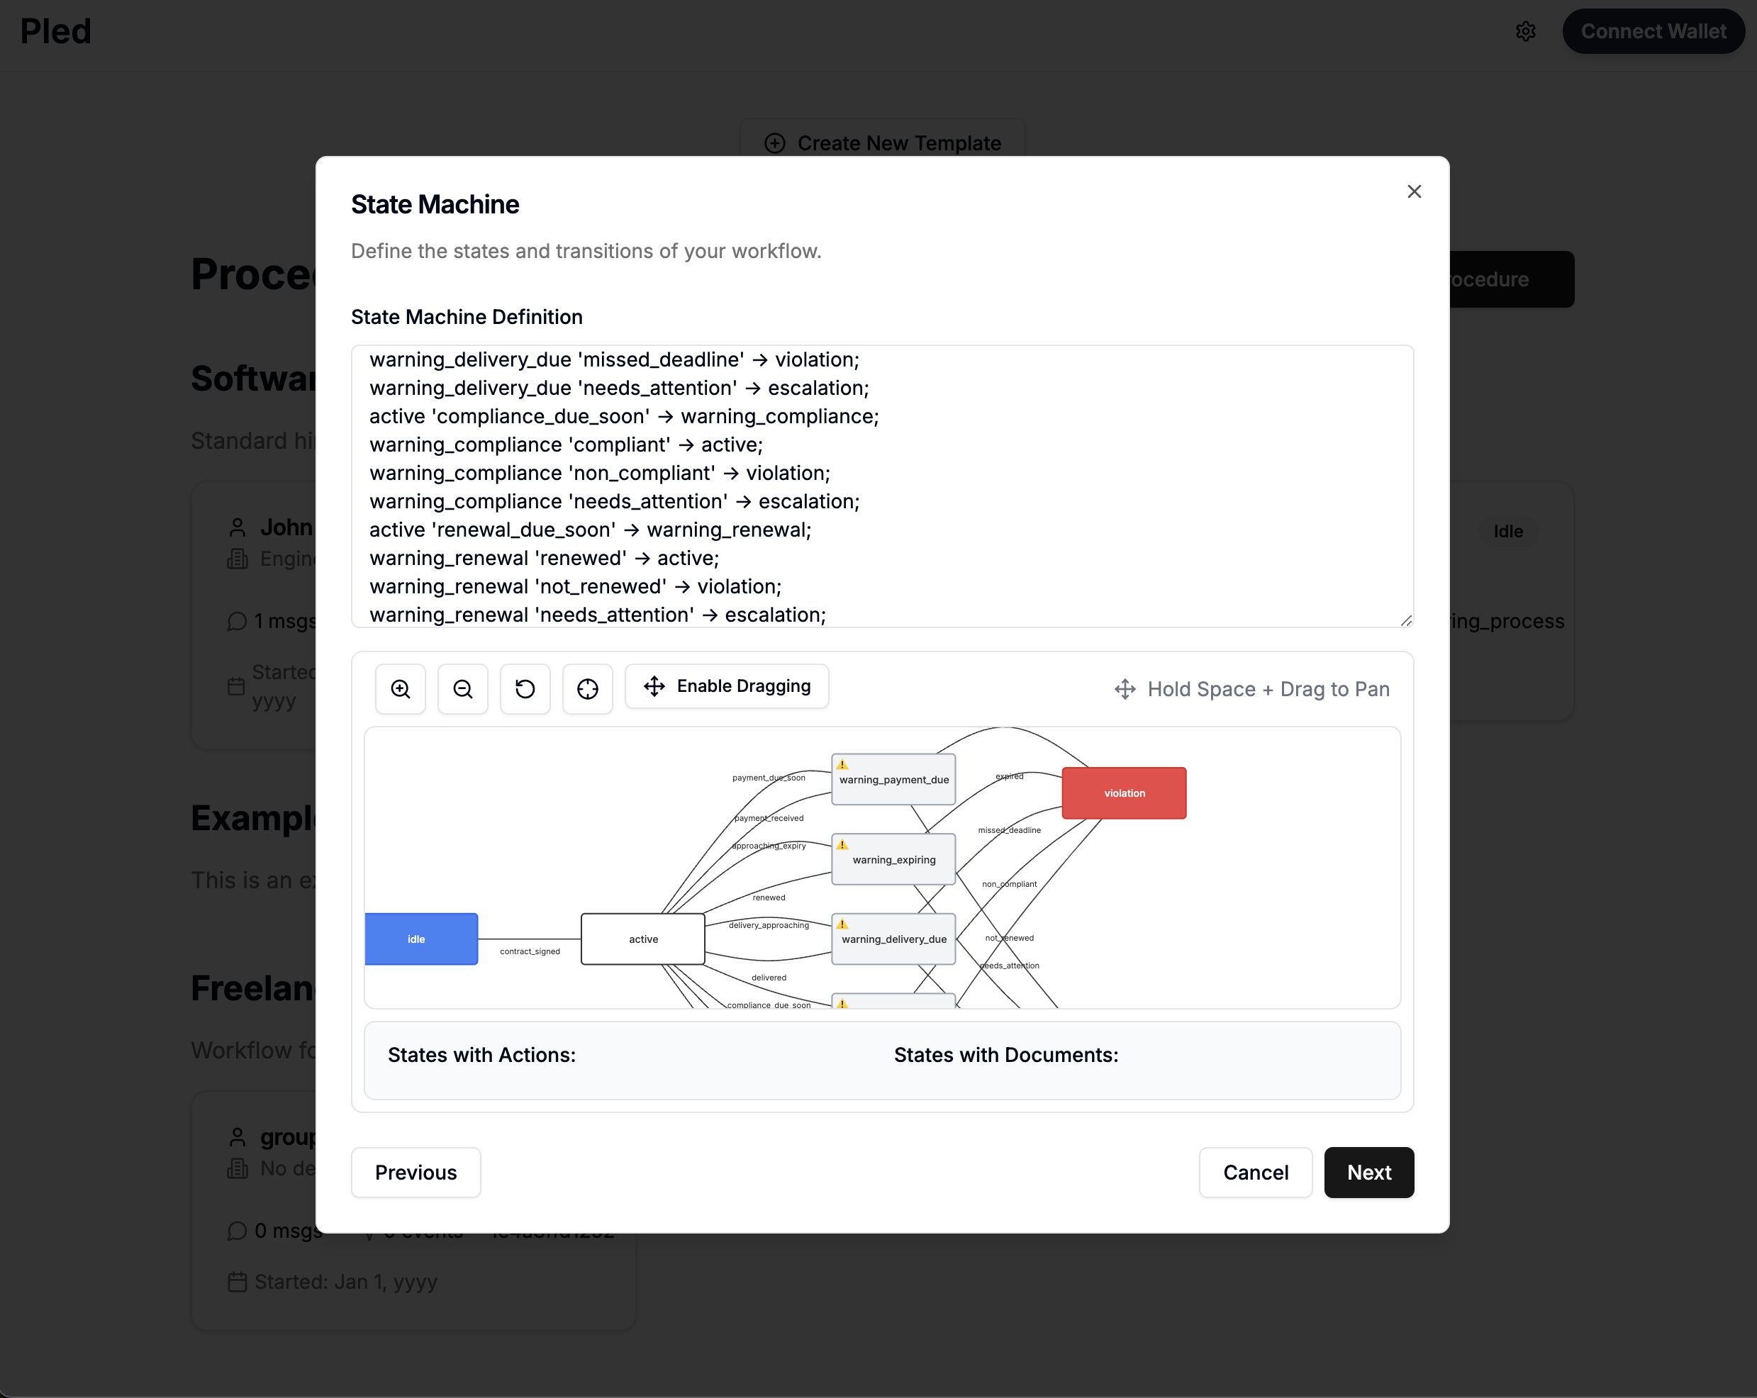The height and width of the screenshot is (1398, 1757).
Task: Close the State Machine dialog
Action: click(1414, 191)
